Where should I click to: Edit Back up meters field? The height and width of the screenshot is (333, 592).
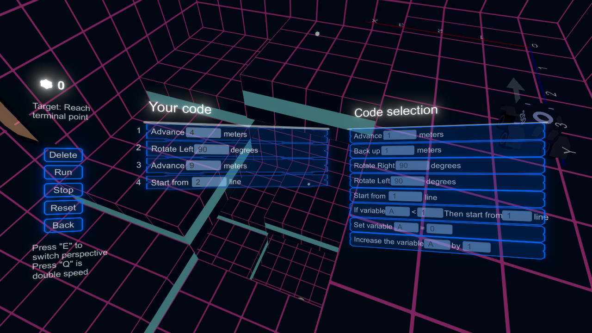pos(398,150)
